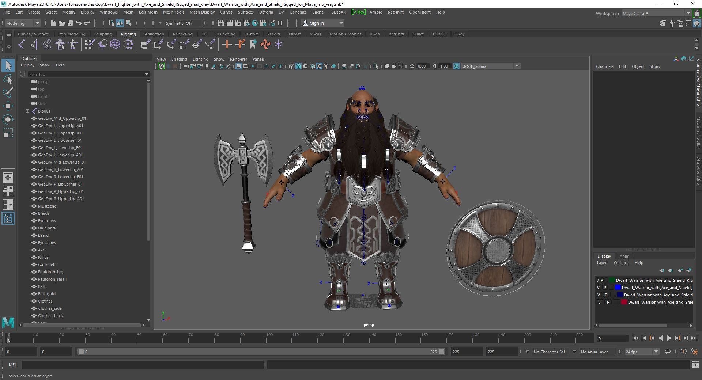Open the Mesh Tools menu
Screen dimensions: 702x380
click(173, 12)
